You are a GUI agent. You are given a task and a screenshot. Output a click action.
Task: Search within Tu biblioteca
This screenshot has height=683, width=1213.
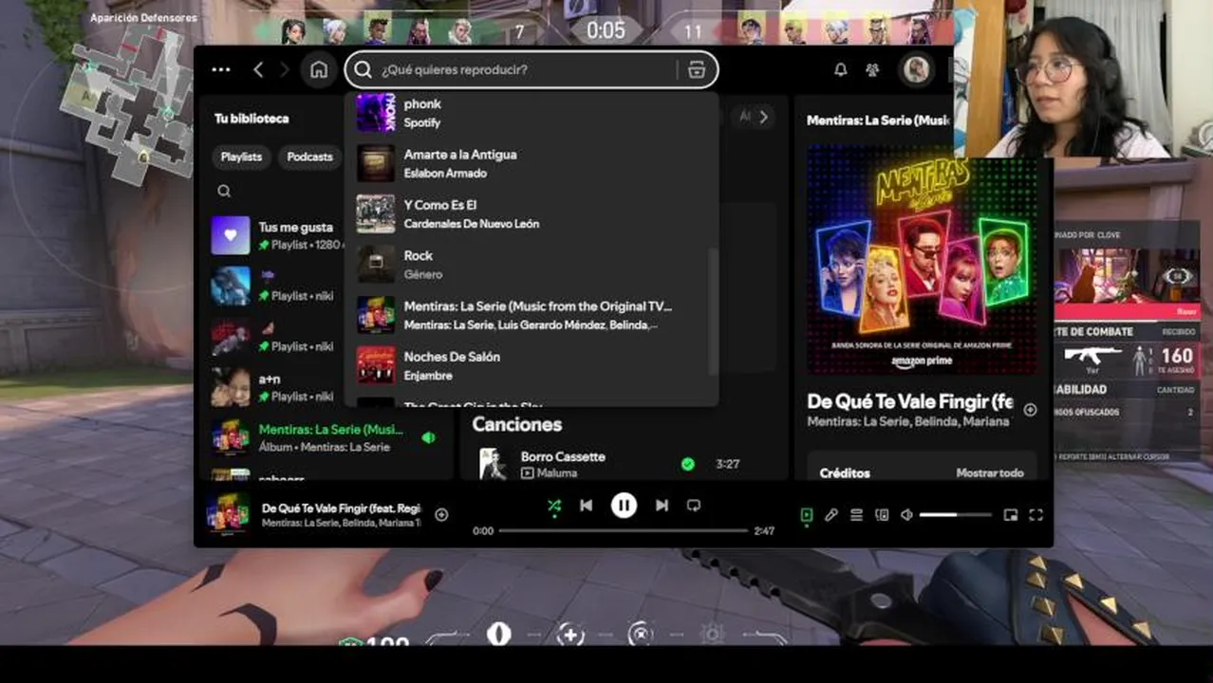pyautogui.click(x=224, y=191)
